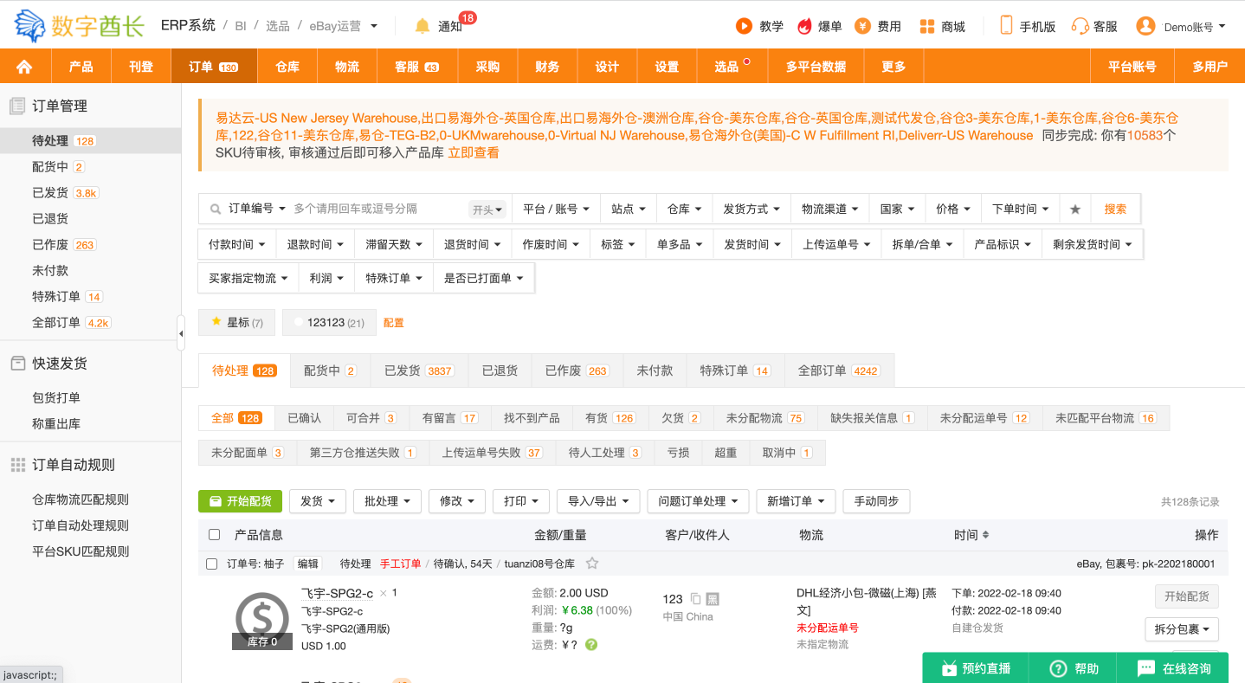Click the favorites star beside 下单时间 filter

click(x=1075, y=209)
